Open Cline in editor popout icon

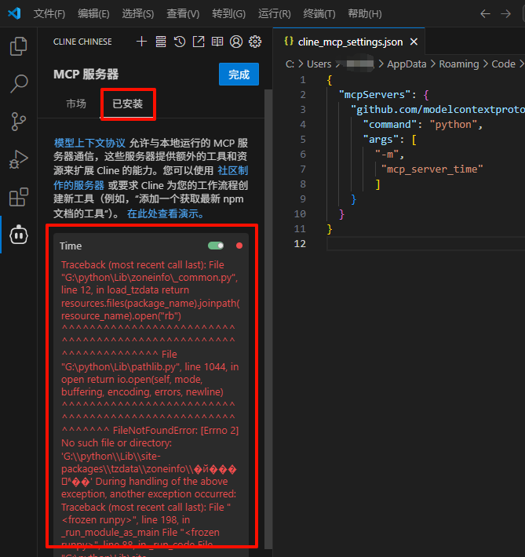pos(199,42)
